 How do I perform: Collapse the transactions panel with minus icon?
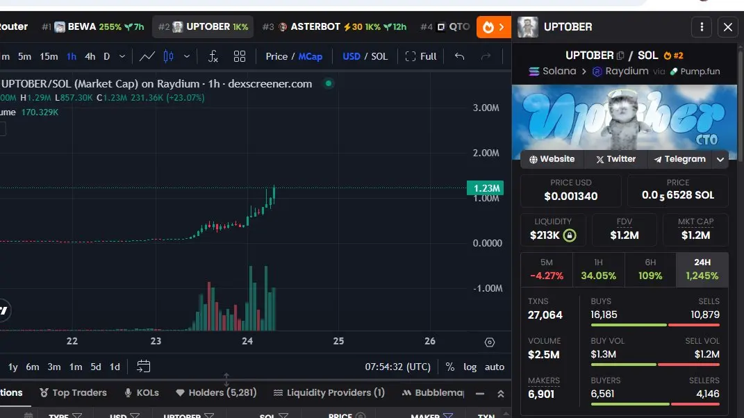[480, 393]
